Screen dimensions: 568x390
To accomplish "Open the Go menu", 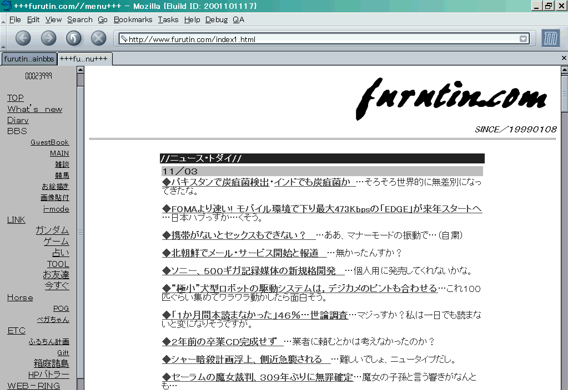I will pyautogui.click(x=103, y=19).
